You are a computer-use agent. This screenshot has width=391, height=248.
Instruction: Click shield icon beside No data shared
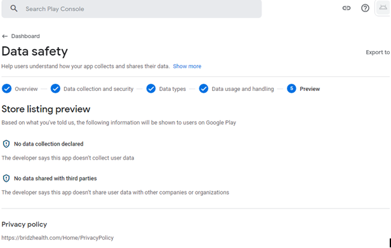coord(6,178)
